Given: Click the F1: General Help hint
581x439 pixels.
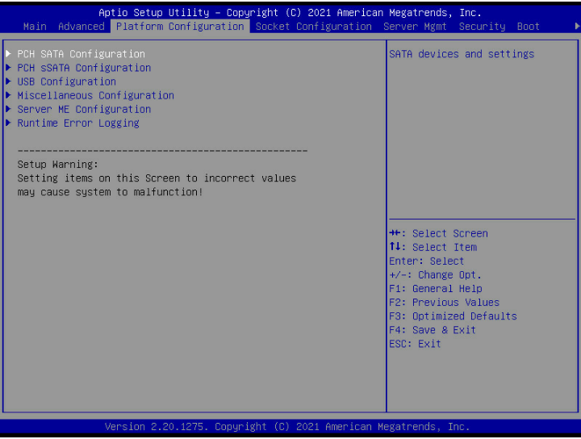Looking at the screenshot, I should click(x=435, y=288).
